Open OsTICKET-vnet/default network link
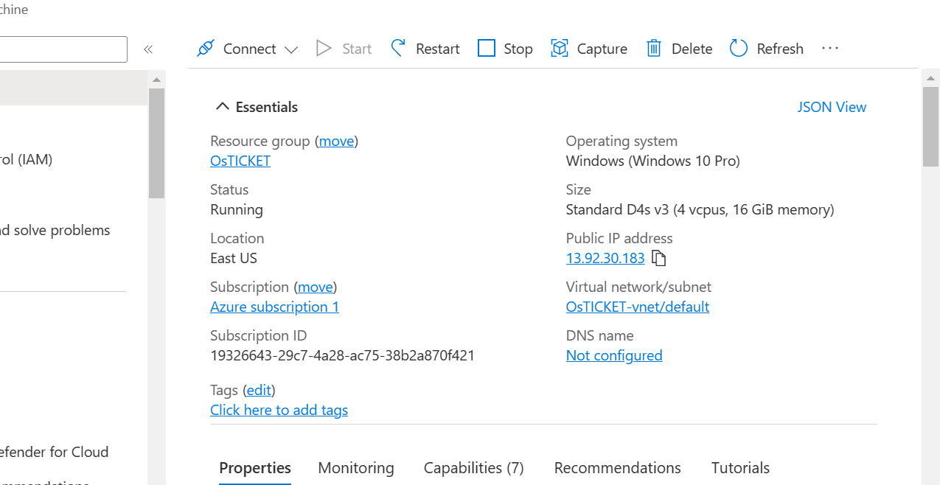The image size is (940, 485). point(638,307)
